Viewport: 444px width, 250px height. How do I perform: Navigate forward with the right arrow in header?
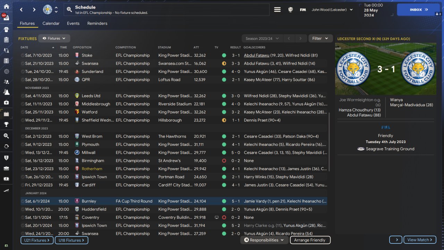[x=34, y=10]
